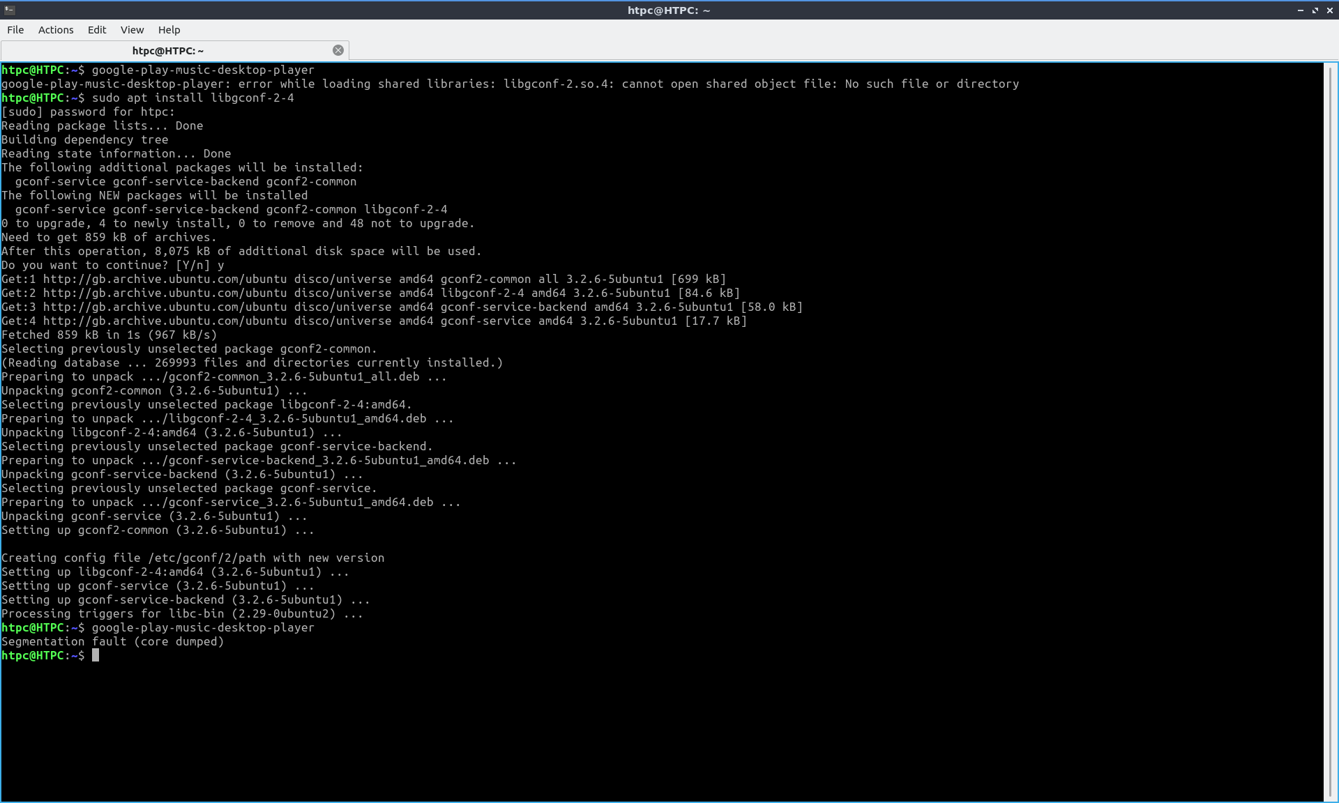This screenshot has width=1339, height=803.
Task: Click 'Creating config file /etc/gconf/2/path with new version'
Action: pos(193,558)
